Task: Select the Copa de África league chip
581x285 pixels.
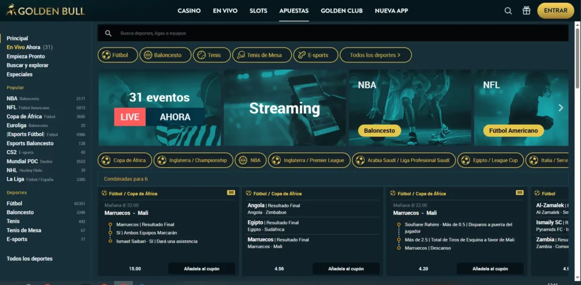Action: coord(125,160)
